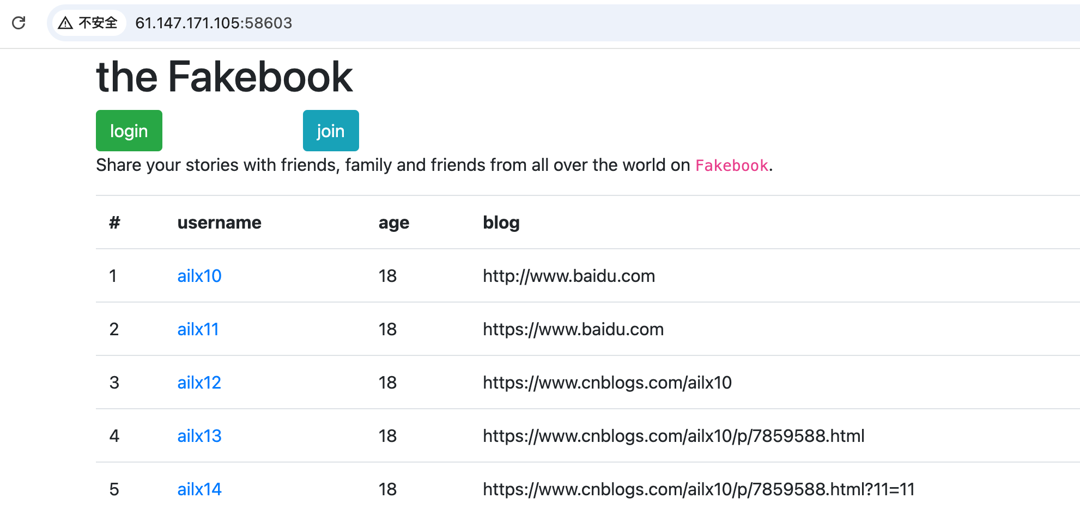The height and width of the screenshot is (529, 1080).
Task: Click the # column header
Action: (114, 223)
